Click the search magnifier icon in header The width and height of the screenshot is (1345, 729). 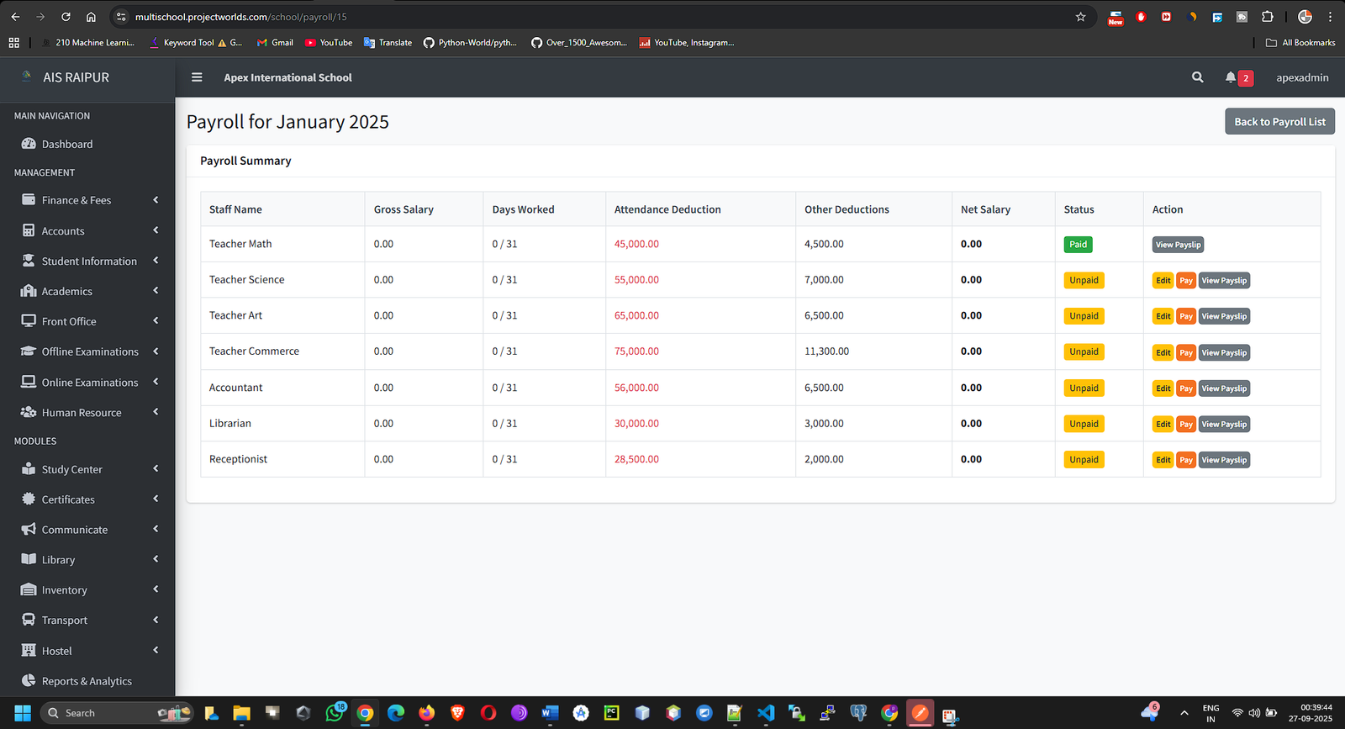click(1197, 77)
